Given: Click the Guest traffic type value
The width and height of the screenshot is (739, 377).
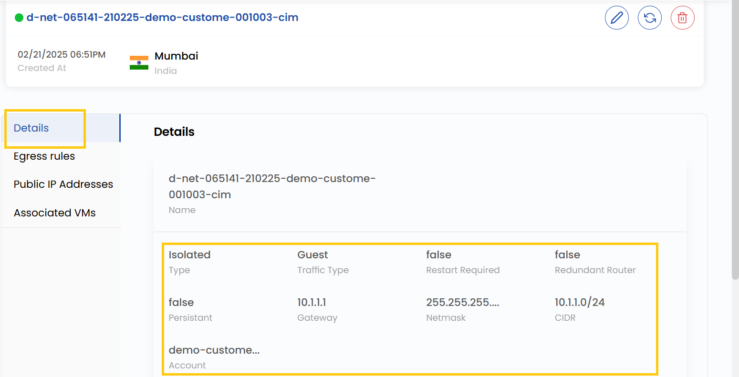Looking at the screenshot, I should pyautogui.click(x=312, y=255).
